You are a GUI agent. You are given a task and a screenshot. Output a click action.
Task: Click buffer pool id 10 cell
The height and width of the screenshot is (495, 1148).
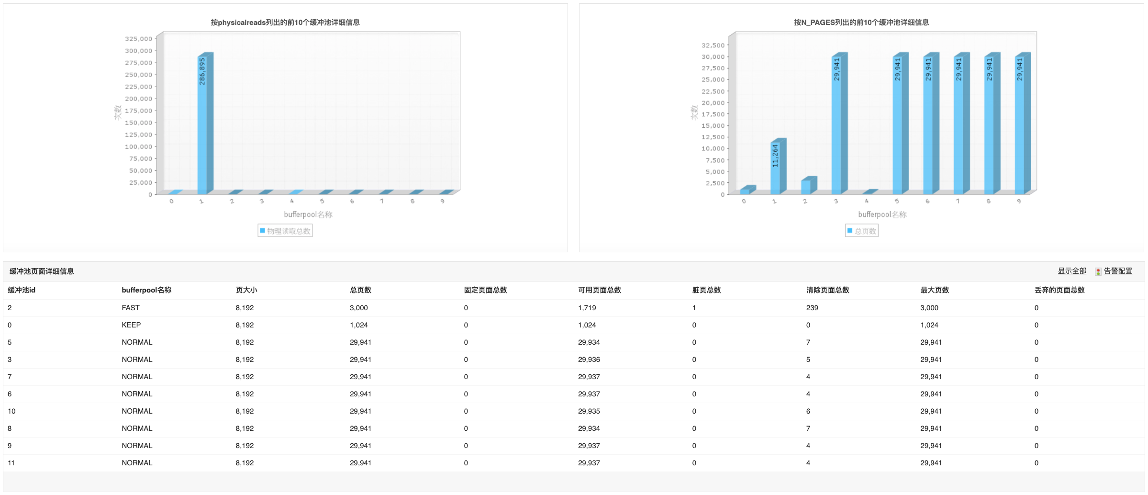coord(11,411)
